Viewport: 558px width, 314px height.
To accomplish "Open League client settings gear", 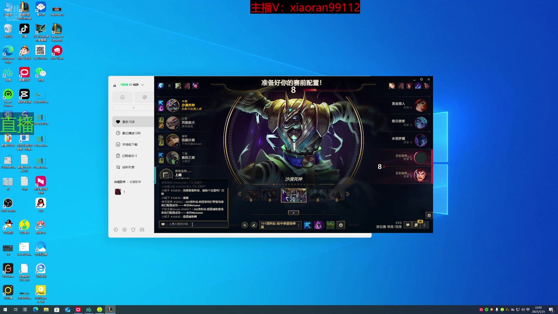I will (421, 79).
